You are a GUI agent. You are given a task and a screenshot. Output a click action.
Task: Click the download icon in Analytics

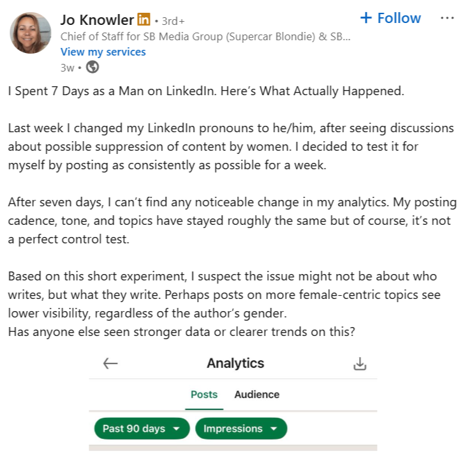pyautogui.click(x=360, y=363)
